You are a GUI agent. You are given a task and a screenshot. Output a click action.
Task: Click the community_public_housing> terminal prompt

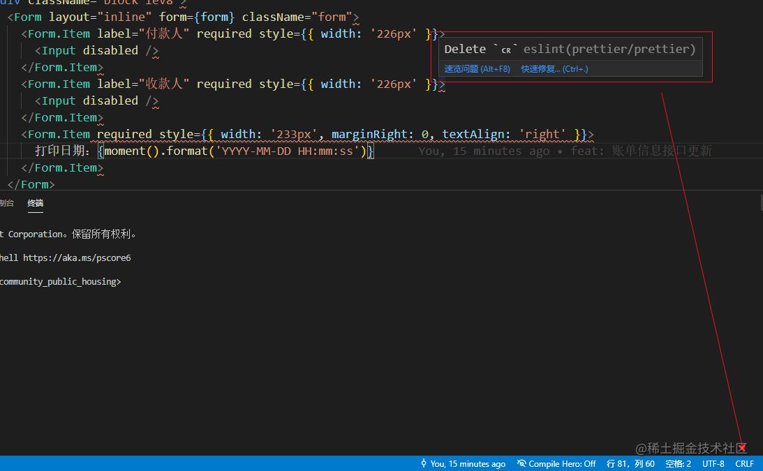click(x=60, y=282)
